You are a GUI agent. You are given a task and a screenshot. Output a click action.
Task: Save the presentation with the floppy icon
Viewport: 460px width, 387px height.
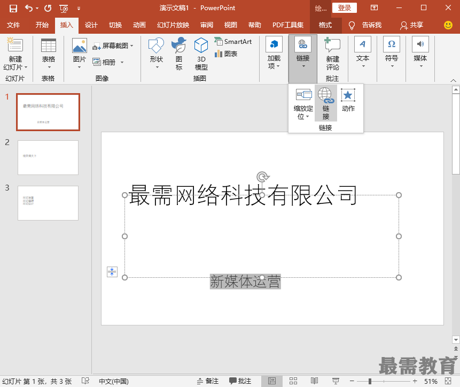(13, 8)
